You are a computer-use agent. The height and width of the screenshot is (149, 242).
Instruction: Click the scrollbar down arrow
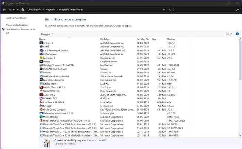[240, 136]
